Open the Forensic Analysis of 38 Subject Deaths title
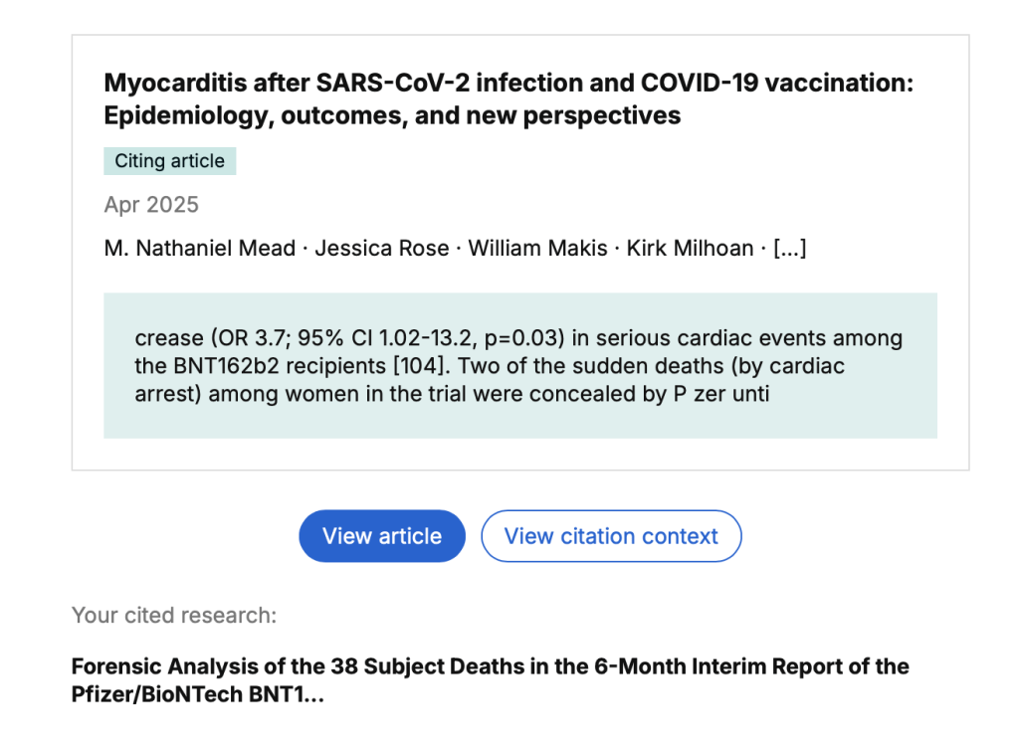 (490, 666)
